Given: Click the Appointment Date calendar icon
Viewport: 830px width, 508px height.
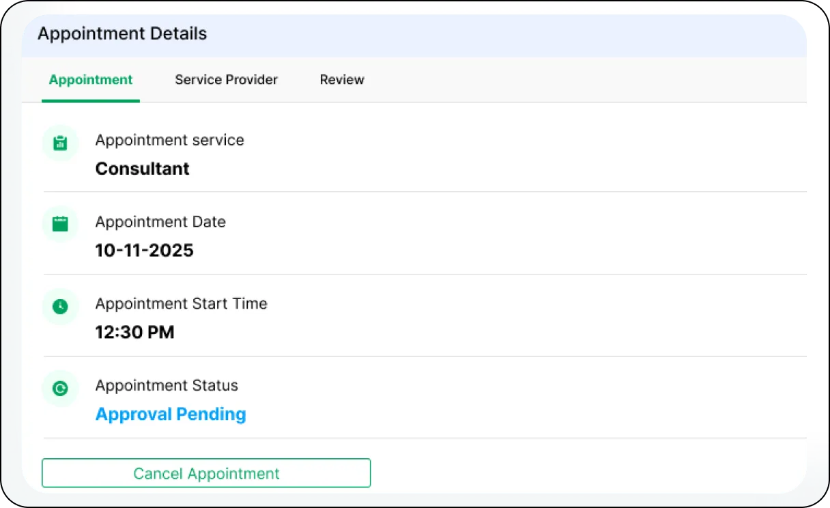Looking at the screenshot, I should point(60,224).
